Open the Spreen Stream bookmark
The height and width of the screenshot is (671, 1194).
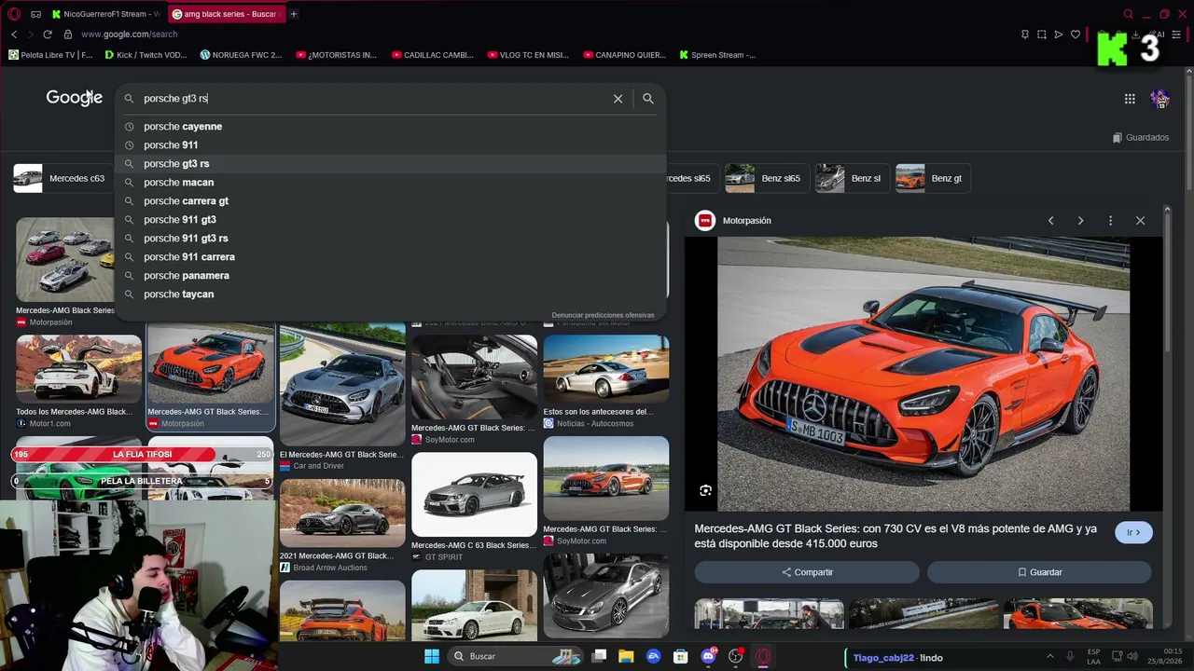717,55
